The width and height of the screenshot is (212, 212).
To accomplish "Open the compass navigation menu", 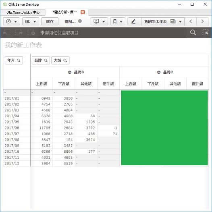I will click(x=12, y=21).
